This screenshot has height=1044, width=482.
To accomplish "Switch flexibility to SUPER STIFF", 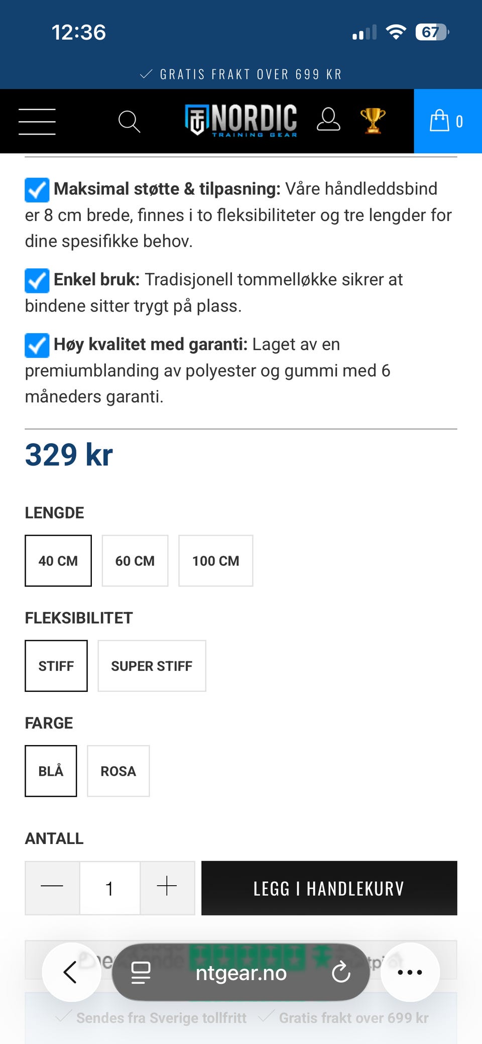I will [152, 666].
